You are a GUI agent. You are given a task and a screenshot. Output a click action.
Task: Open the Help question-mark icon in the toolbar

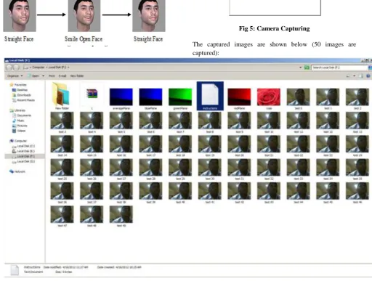[368, 76]
